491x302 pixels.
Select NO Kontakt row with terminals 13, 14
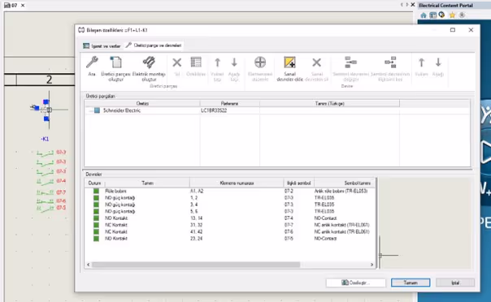click(230, 218)
